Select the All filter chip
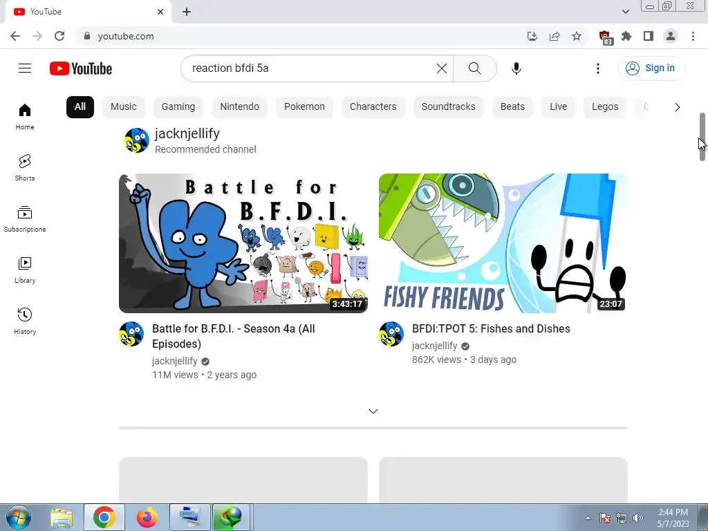708x531 pixels. [x=80, y=107]
